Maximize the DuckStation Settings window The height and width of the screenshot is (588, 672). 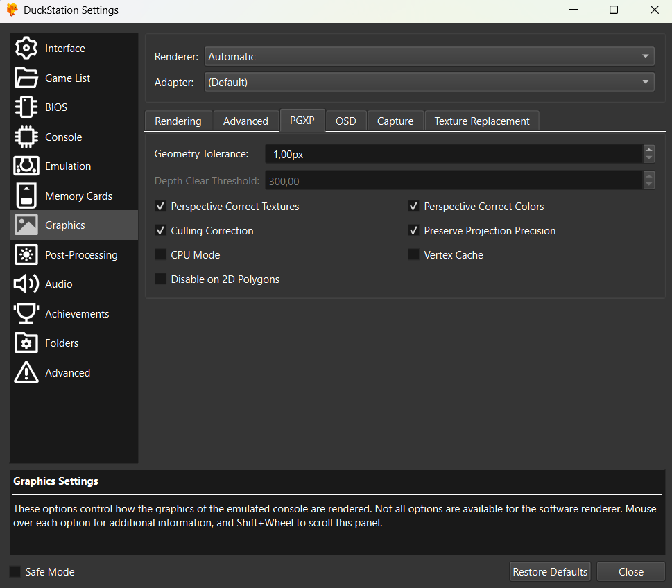614,10
